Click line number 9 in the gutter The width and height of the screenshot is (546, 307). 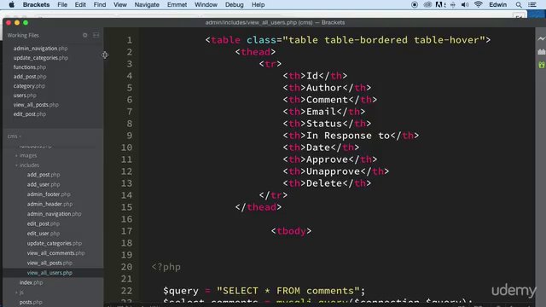(x=130, y=136)
